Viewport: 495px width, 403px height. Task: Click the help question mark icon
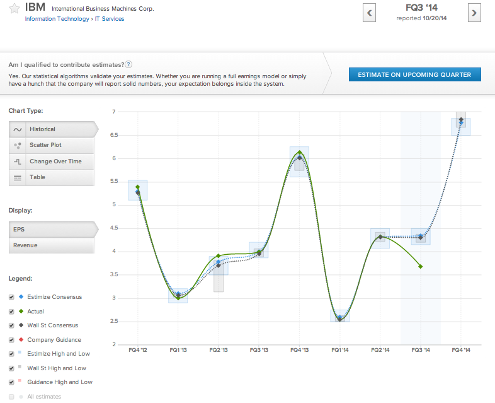coord(128,64)
